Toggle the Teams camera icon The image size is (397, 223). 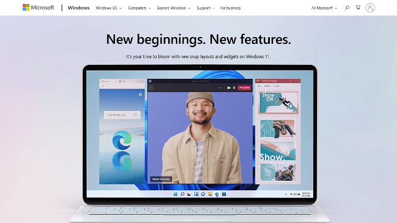pyautogui.click(x=229, y=88)
